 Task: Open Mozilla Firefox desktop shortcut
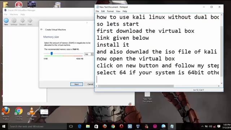[x=6, y=113]
